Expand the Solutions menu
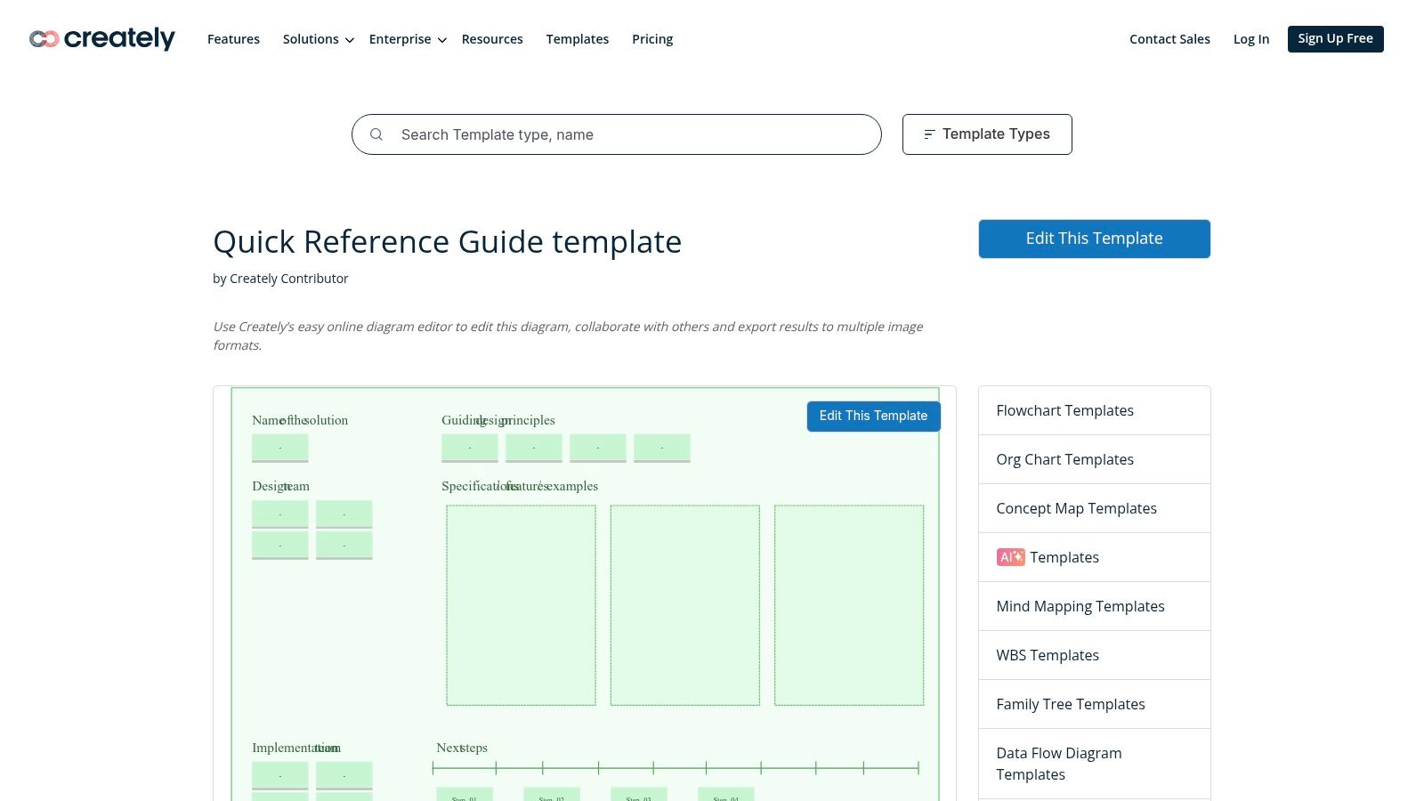Viewport: 1424px width, 801px height. (x=311, y=39)
